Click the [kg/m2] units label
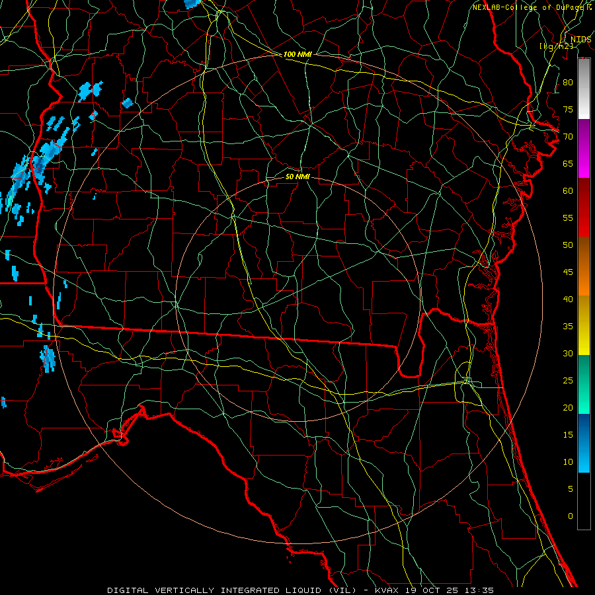The width and height of the screenshot is (595, 595). [556, 46]
